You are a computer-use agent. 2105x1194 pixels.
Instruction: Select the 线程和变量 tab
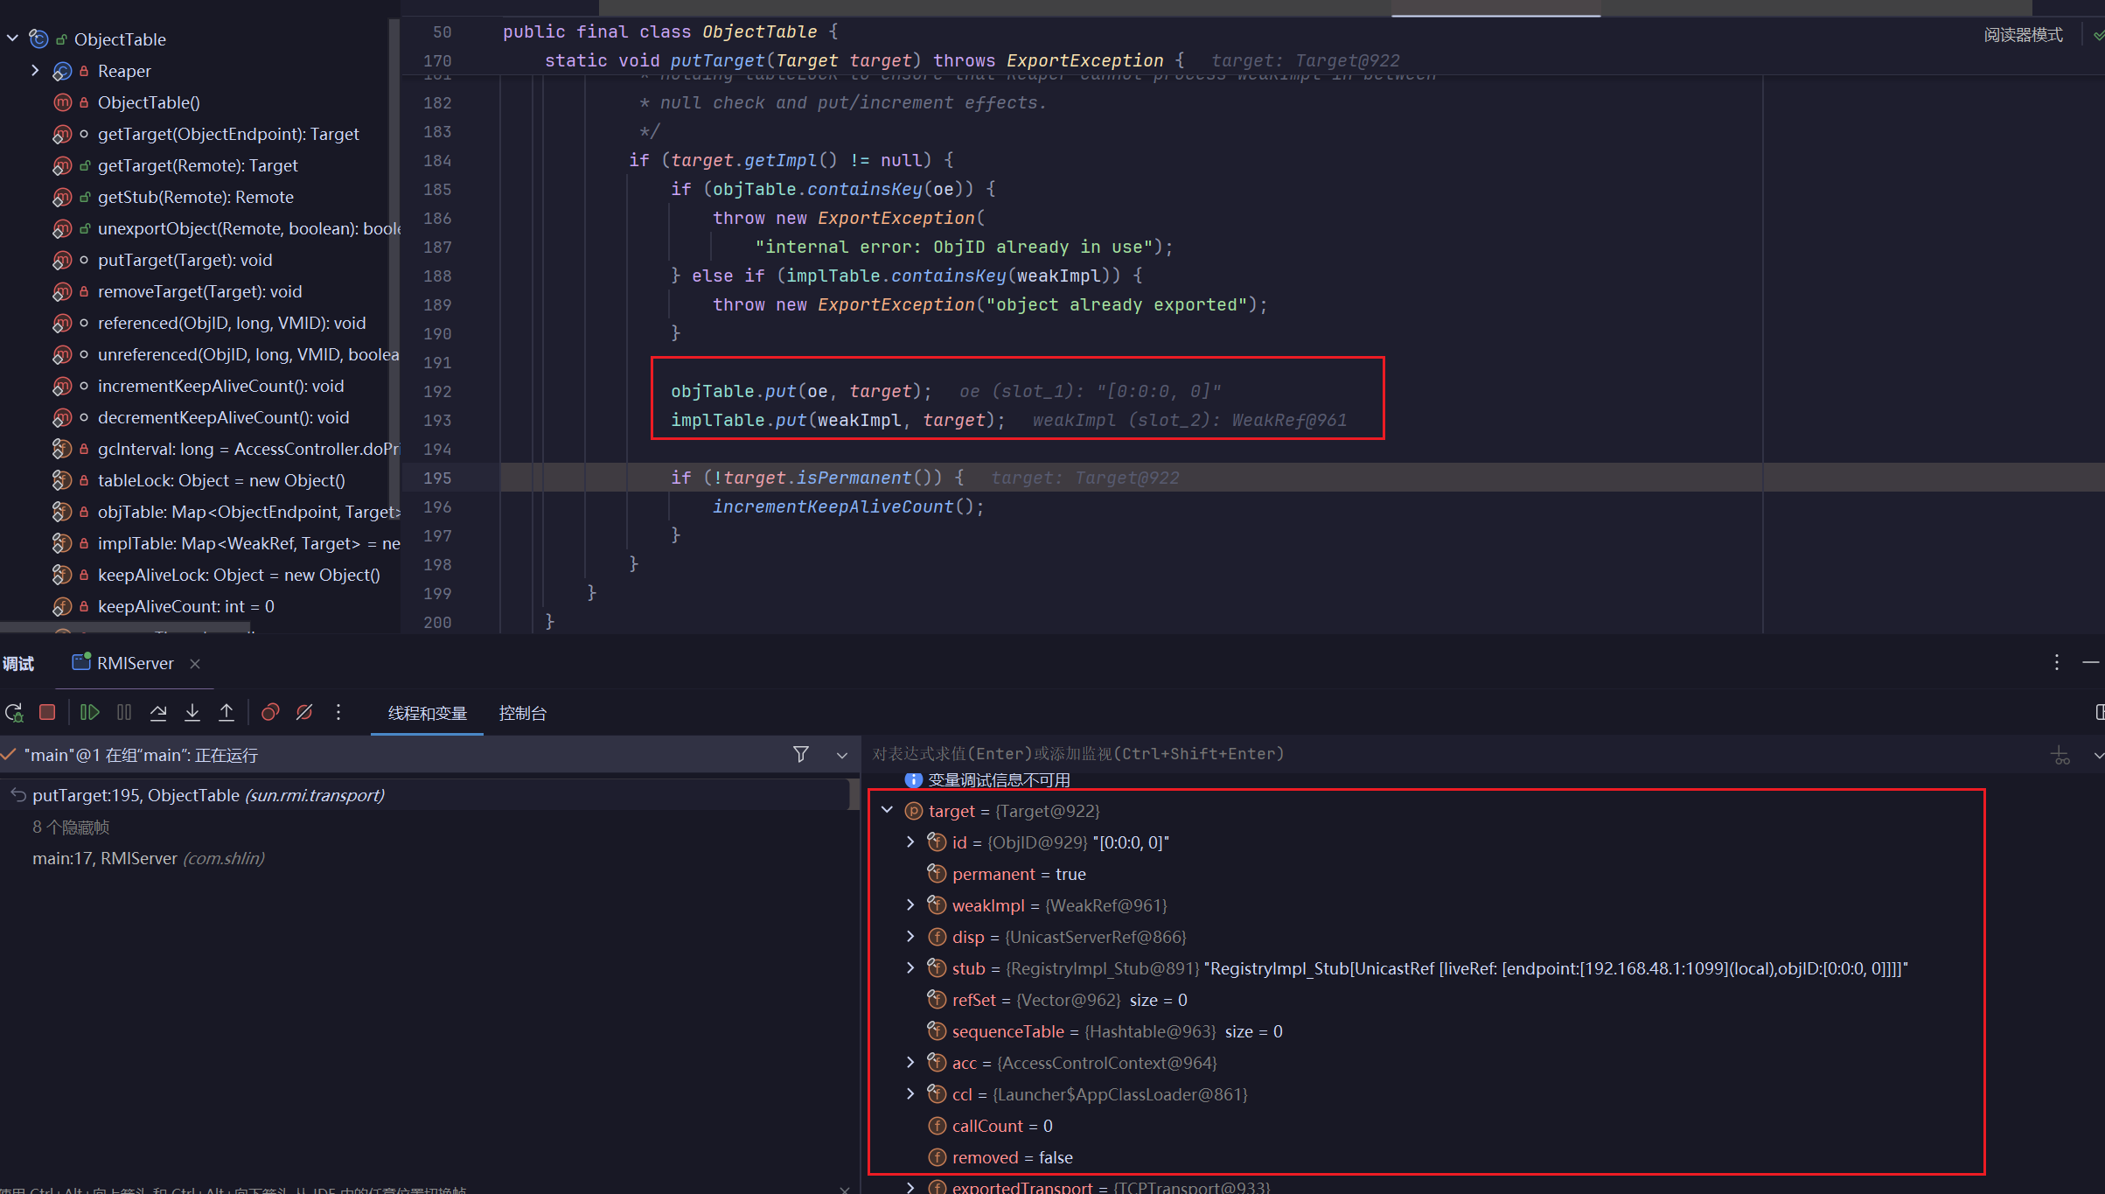pyautogui.click(x=427, y=713)
